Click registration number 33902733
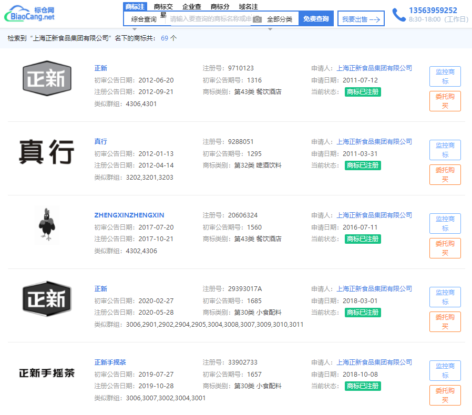 (243, 362)
